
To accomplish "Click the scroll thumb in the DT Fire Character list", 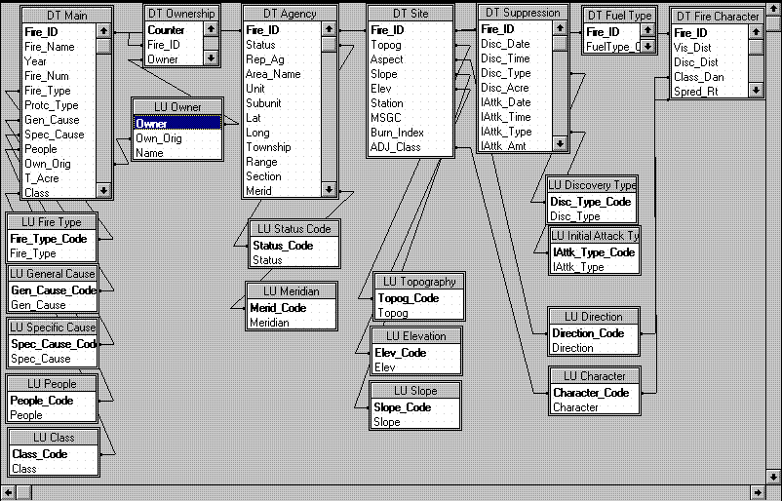I will pos(756,47).
